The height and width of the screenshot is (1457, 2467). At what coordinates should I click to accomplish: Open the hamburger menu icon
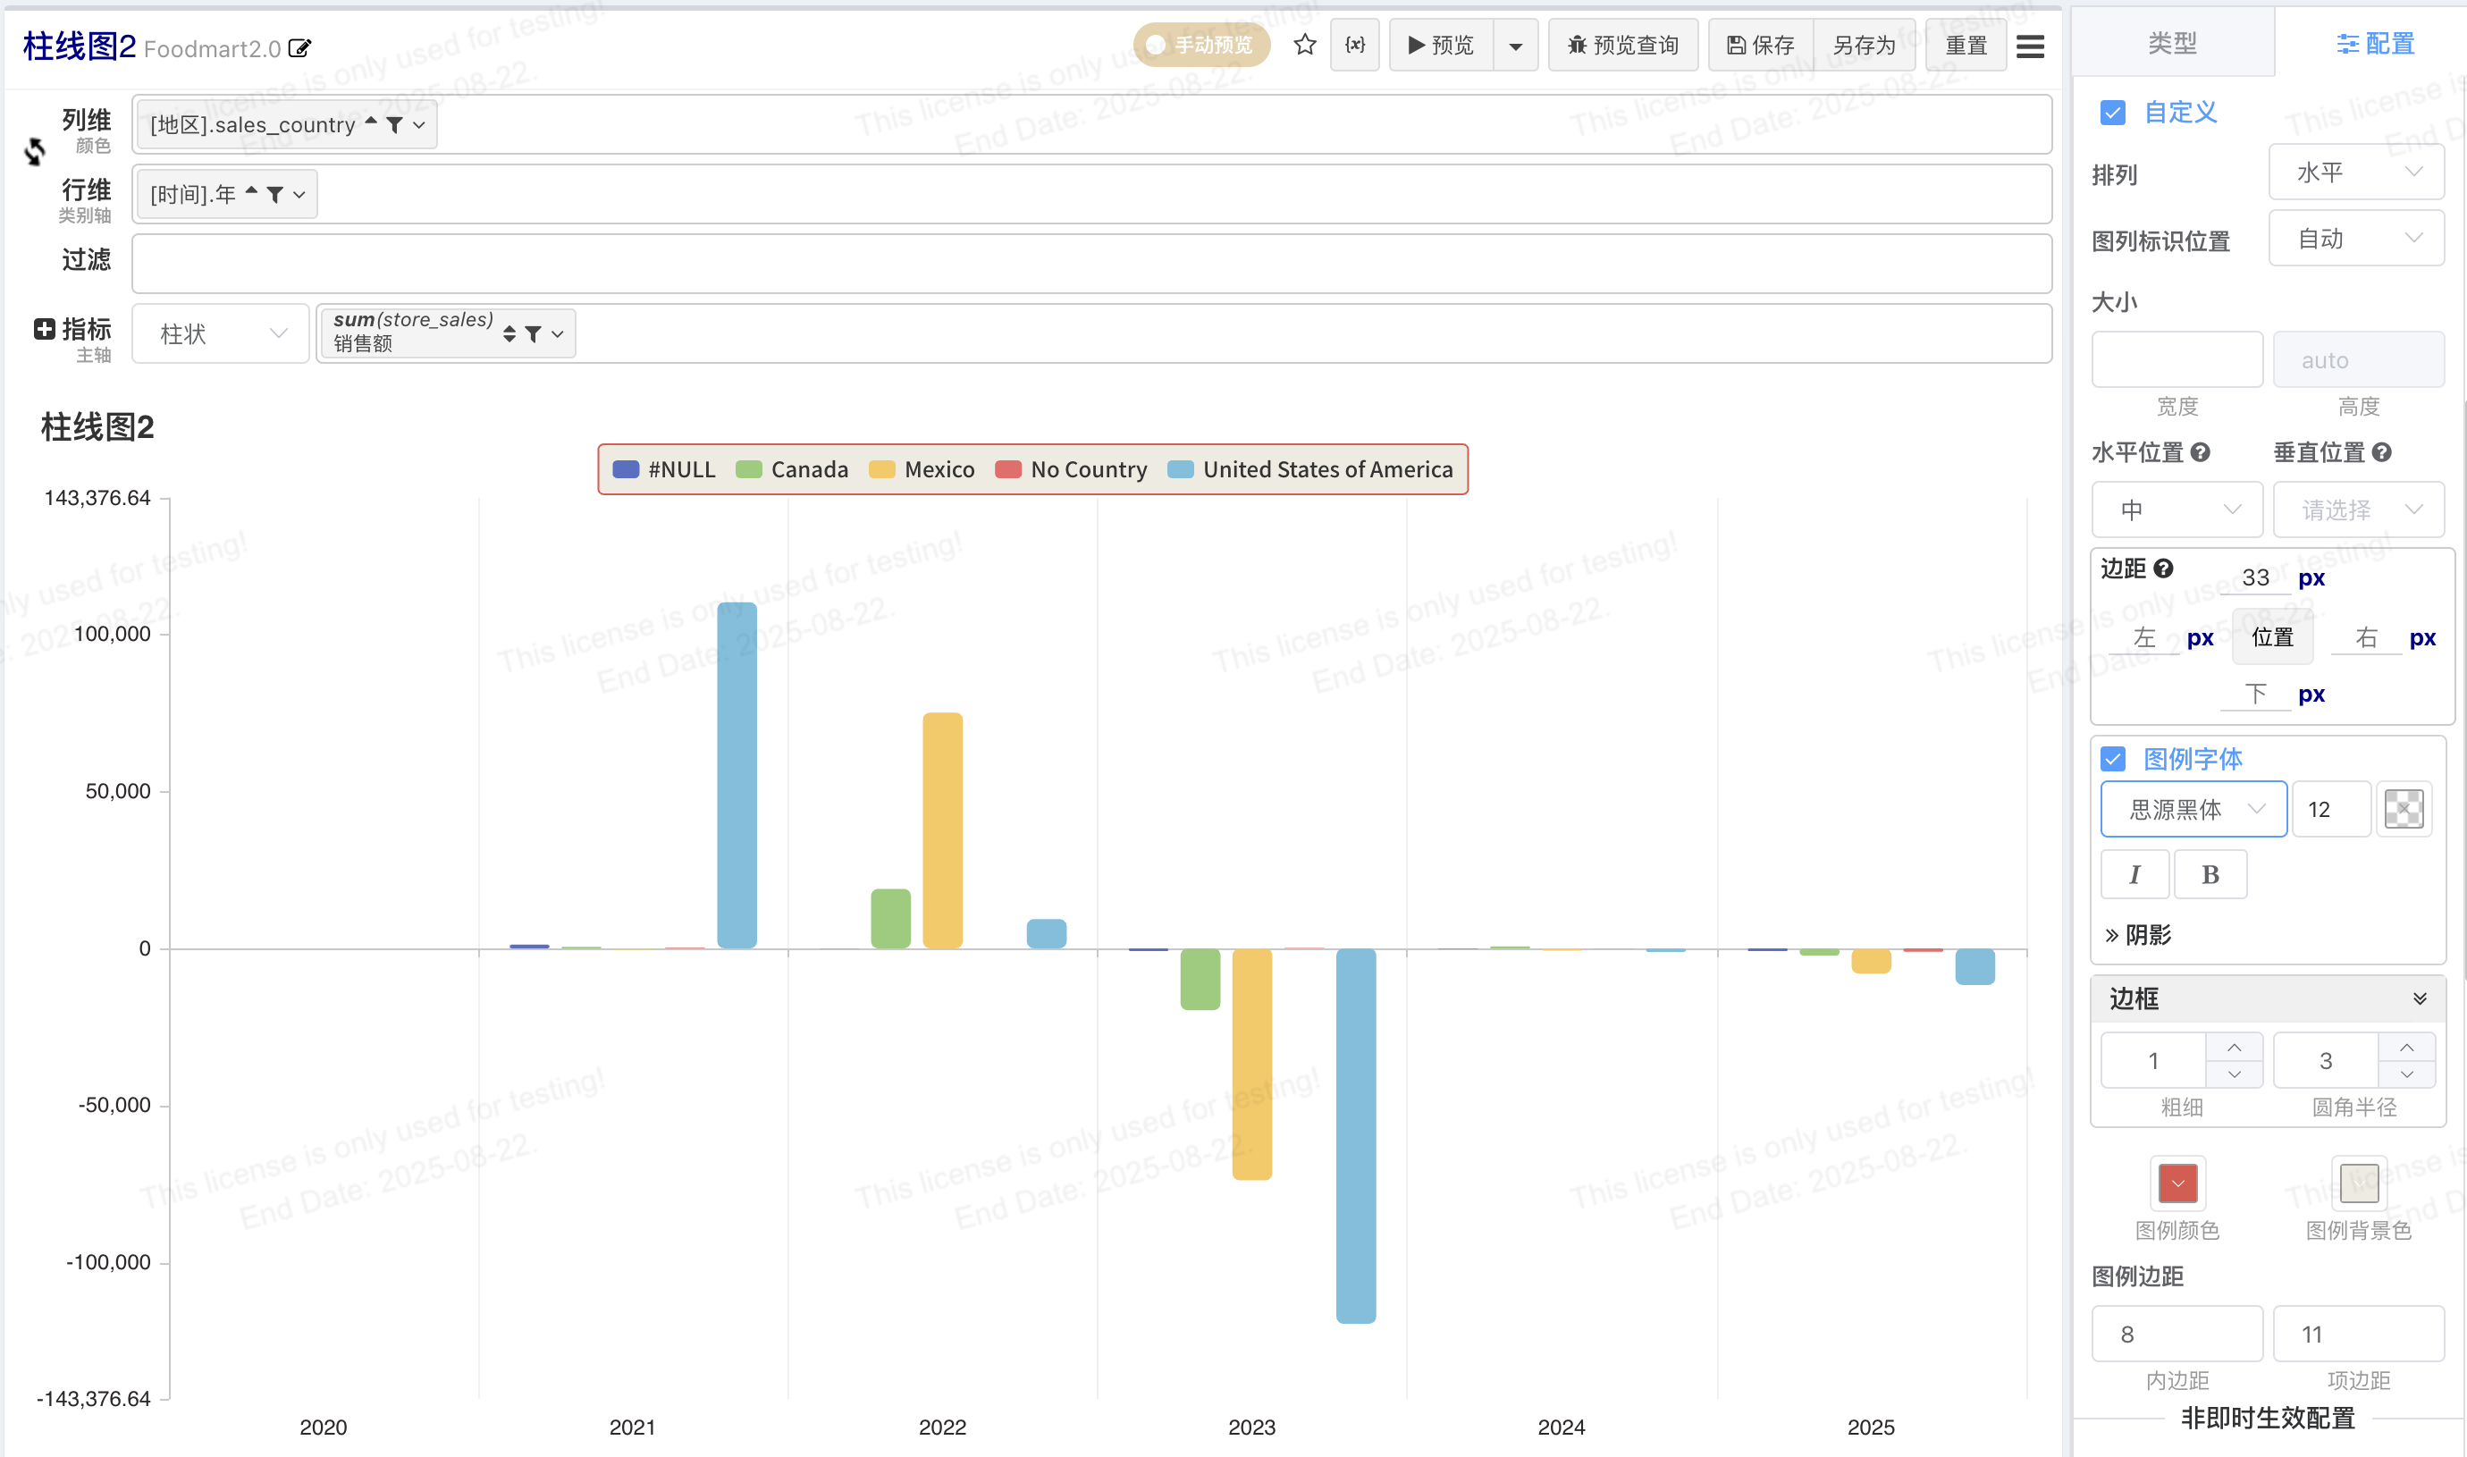2029,46
